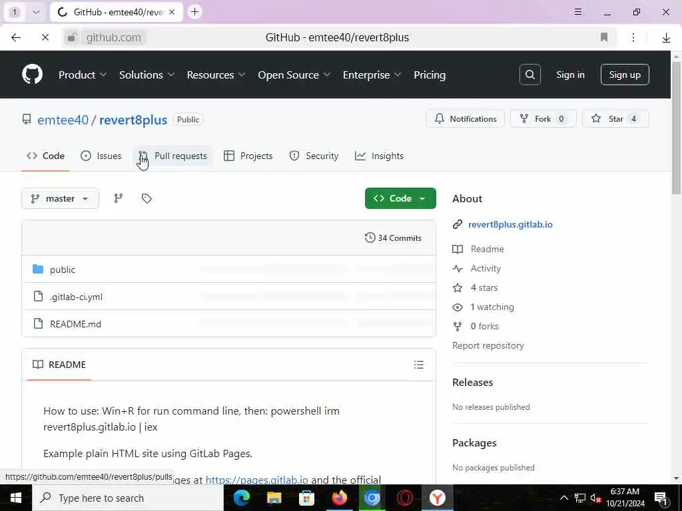Open Windows Start menu
The width and height of the screenshot is (682, 511).
(16, 498)
